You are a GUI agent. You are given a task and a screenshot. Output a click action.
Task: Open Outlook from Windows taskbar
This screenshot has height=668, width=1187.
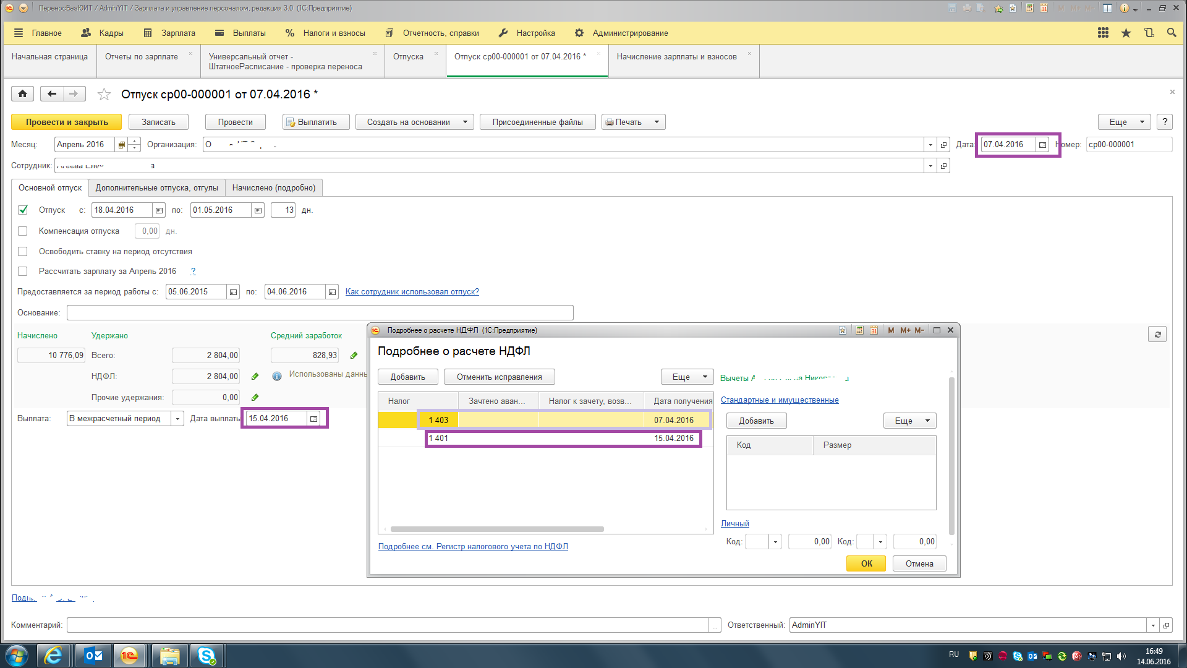coord(93,656)
